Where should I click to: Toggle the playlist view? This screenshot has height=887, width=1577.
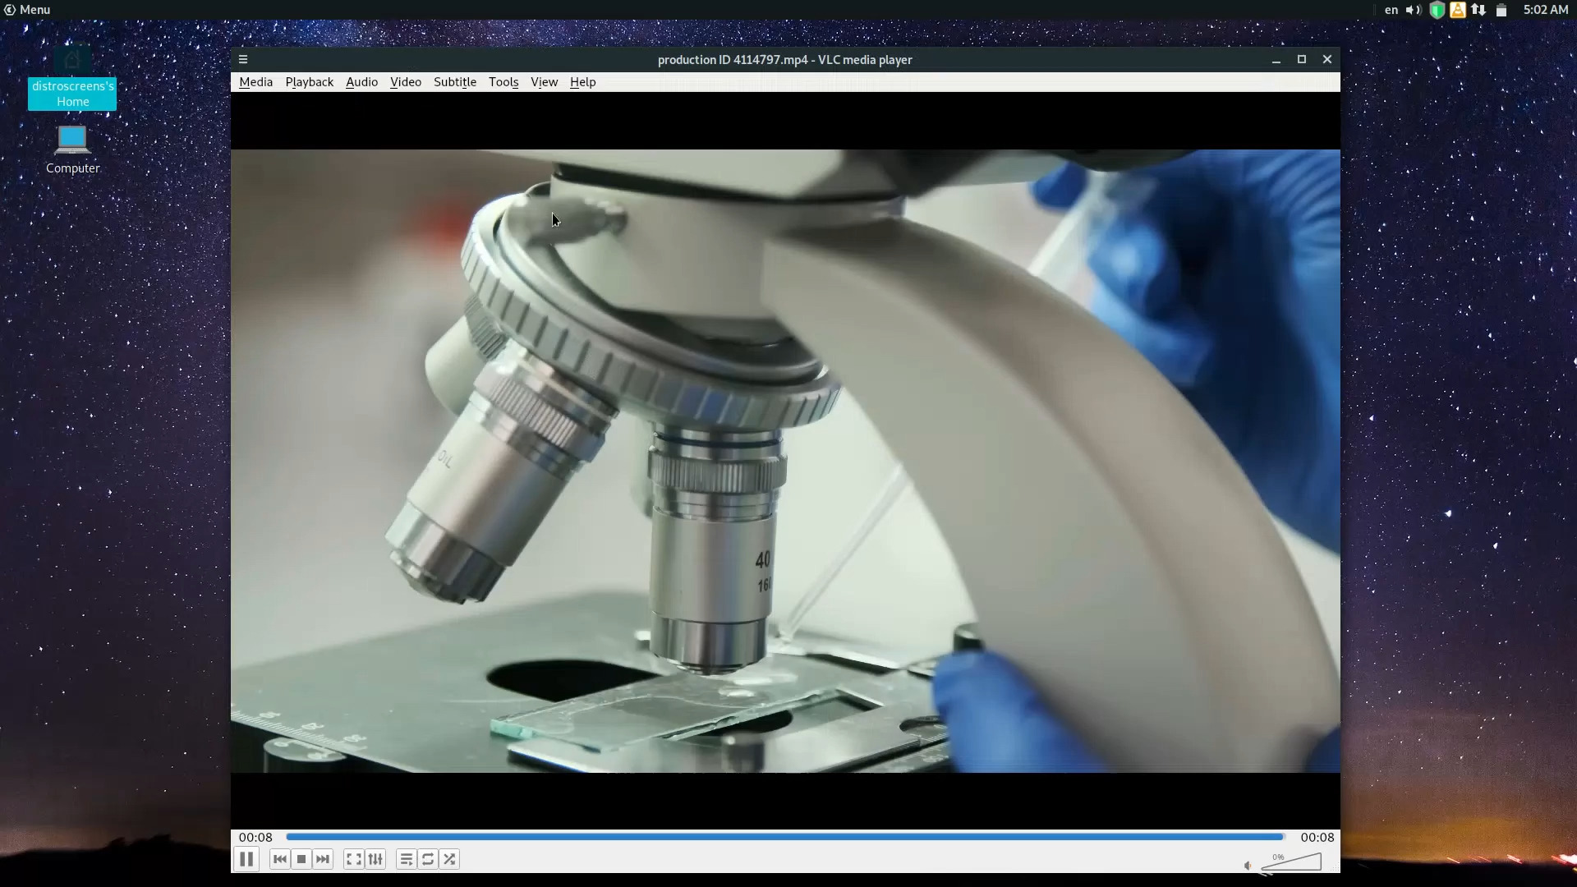[406, 859]
